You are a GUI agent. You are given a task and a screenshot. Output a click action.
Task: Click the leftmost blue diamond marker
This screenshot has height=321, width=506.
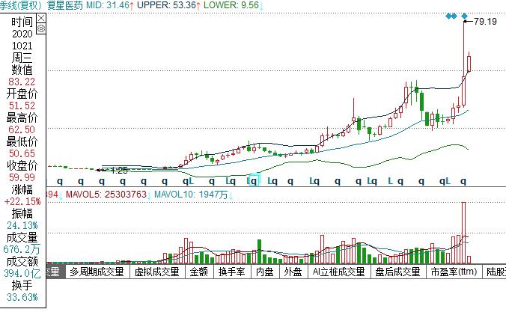tap(450, 16)
